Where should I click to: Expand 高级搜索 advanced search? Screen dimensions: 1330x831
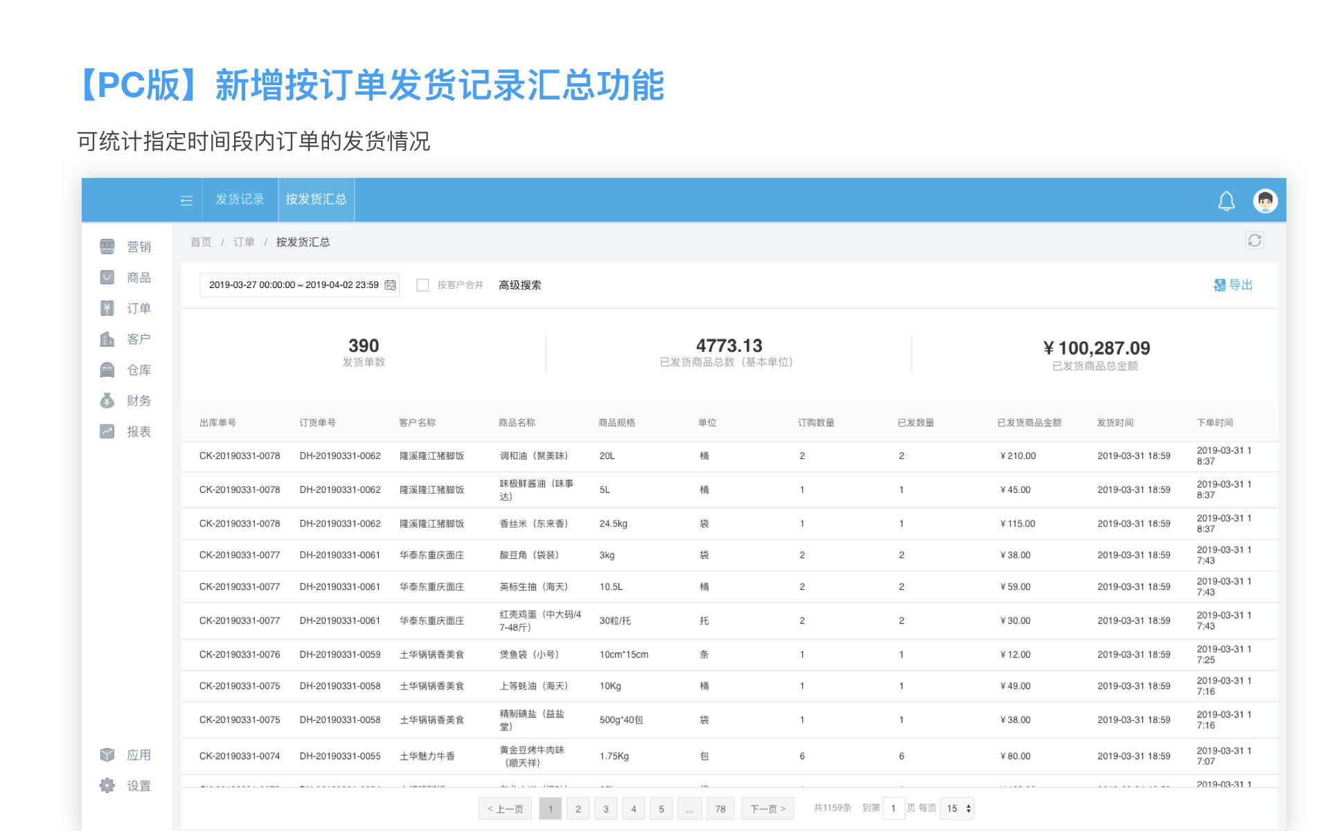[520, 285]
